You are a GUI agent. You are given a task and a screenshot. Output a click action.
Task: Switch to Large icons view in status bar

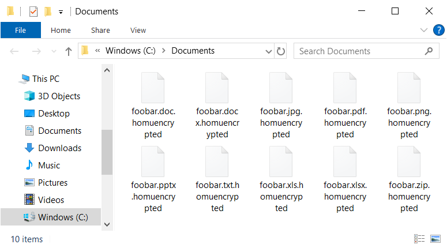tap(435, 239)
